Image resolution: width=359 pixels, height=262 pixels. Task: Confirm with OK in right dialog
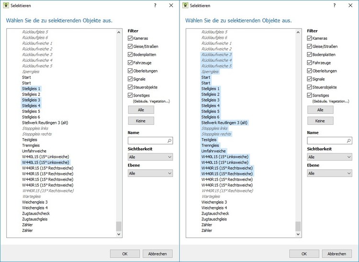pos(304,253)
